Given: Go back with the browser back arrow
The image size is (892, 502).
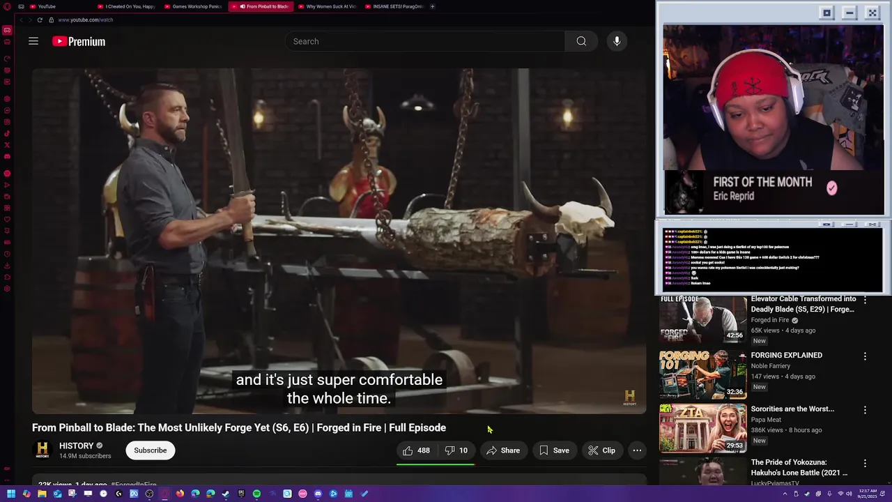Looking at the screenshot, I should point(20,20).
